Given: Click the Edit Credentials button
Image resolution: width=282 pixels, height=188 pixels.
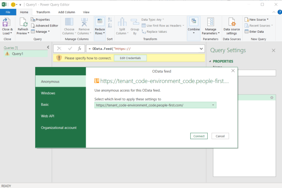Looking at the screenshot, I should (x=130, y=58).
